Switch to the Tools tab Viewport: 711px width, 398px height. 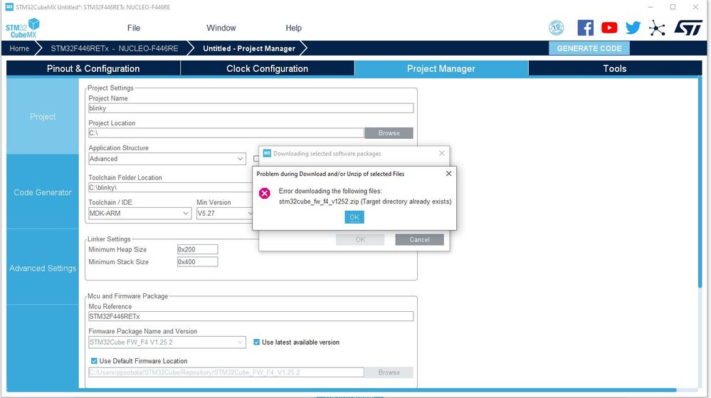pyautogui.click(x=615, y=68)
